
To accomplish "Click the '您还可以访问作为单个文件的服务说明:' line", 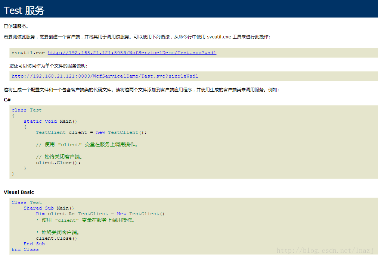I will [x=48, y=66].
